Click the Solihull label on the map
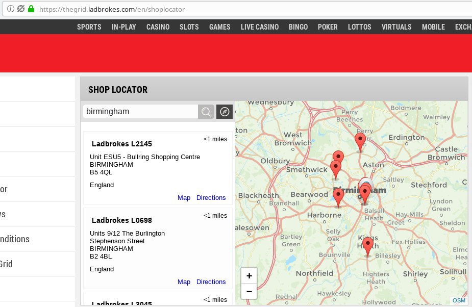This screenshot has width=472, height=307. pos(453,272)
